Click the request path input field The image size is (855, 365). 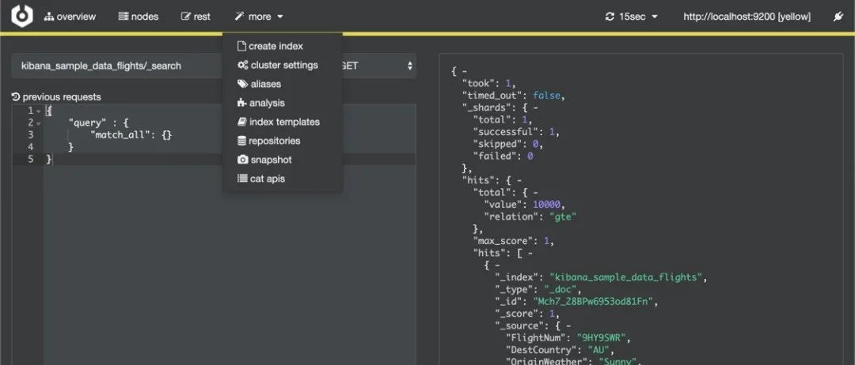119,66
